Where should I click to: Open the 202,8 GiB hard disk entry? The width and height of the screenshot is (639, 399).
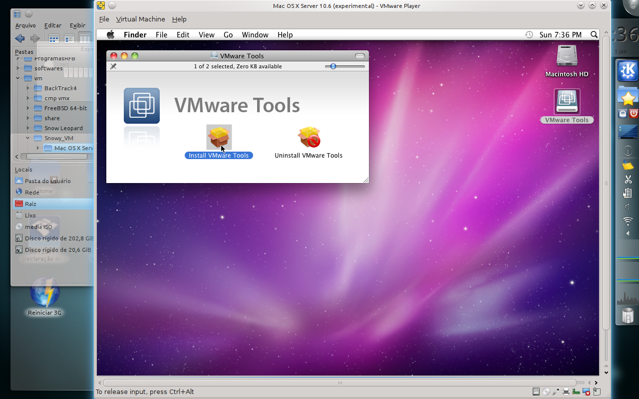coord(53,238)
